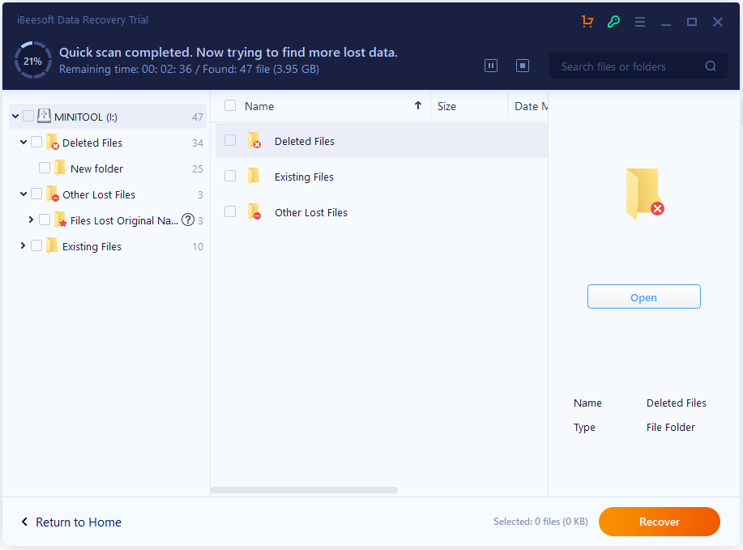Viewport: 743px width, 550px height.
Task: Click the green key activation icon
Action: pos(613,21)
